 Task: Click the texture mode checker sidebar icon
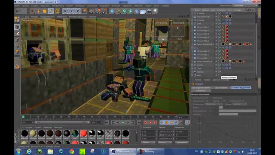point(17,34)
